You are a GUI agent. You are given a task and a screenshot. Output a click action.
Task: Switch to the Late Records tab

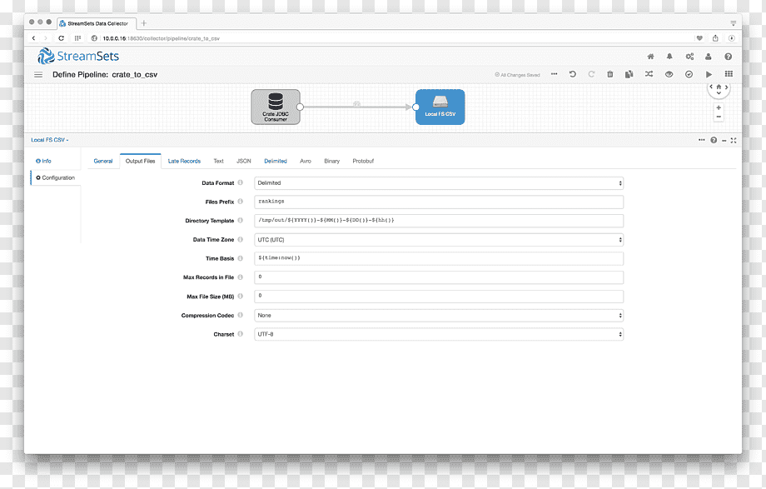(184, 161)
